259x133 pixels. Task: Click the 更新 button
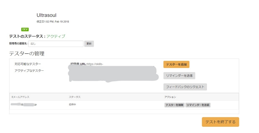pos(89,44)
